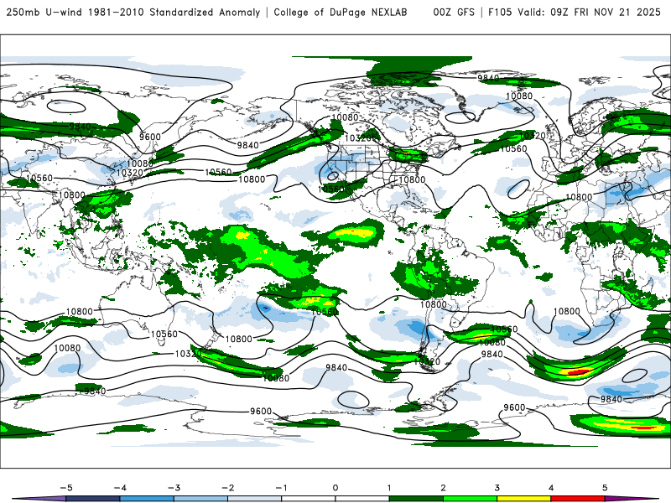Click the 10320 contour label south of New Zealand
The height and width of the screenshot is (503, 671).
tap(188, 354)
